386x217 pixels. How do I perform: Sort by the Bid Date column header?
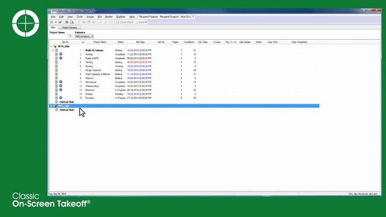click(141, 42)
